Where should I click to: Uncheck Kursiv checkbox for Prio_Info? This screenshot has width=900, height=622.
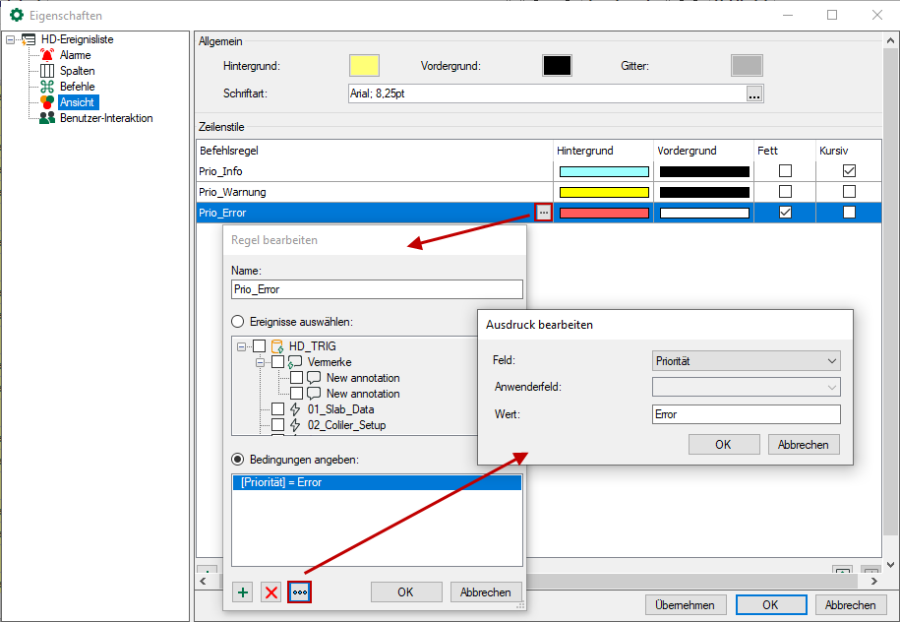click(x=849, y=171)
